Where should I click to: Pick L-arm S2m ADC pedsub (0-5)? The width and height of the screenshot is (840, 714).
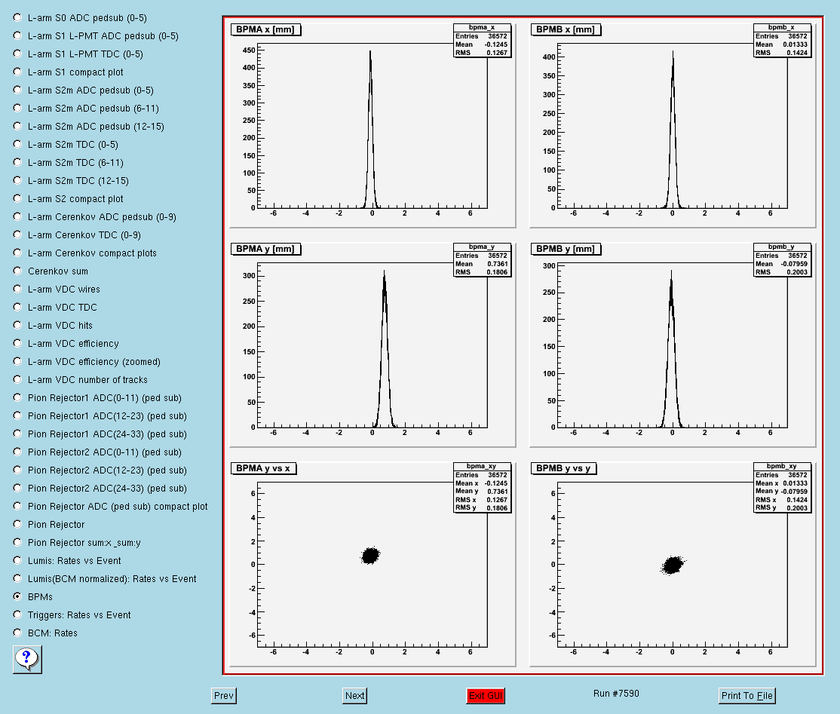[17, 90]
